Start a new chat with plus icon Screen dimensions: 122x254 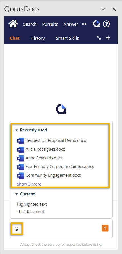pos(108,38)
